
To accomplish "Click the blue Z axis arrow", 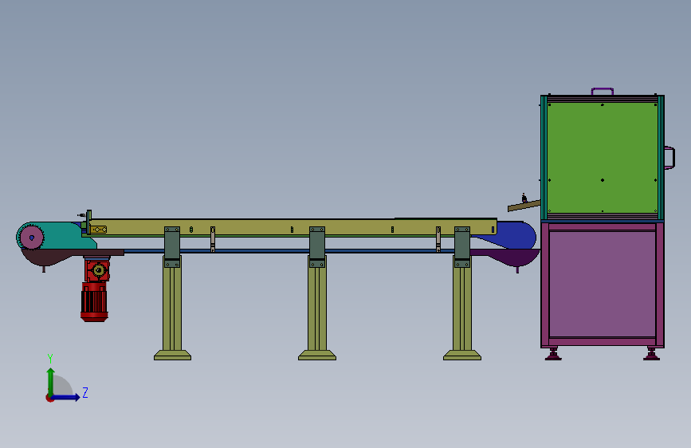I will (x=66, y=397).
